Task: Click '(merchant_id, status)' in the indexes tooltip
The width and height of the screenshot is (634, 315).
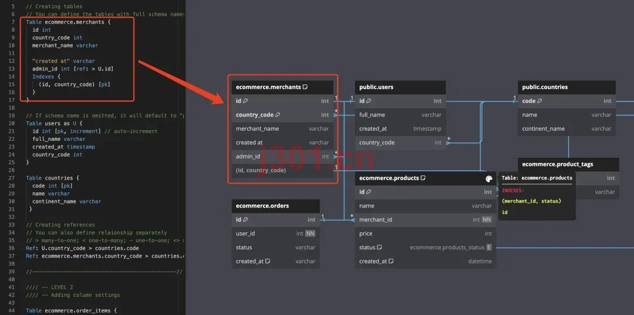Action: (531, 201)
